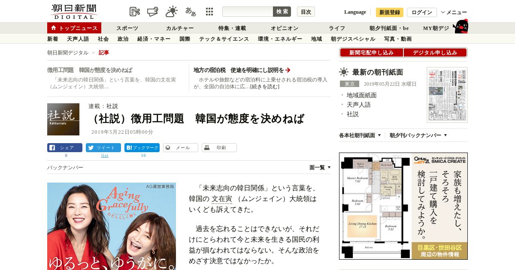Click the mail envelope icon
Screen dimensions: 515x270
[168, 147]
